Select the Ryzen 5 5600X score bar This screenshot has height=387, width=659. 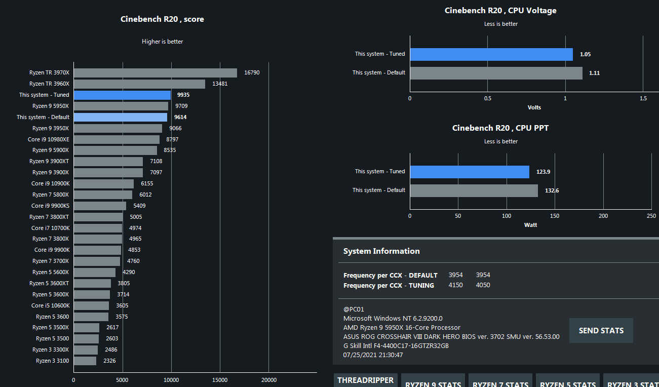click(x=95, y=273)
